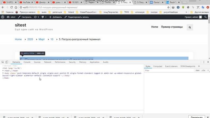Click the 10 breadcrumb link

point(52,39)
